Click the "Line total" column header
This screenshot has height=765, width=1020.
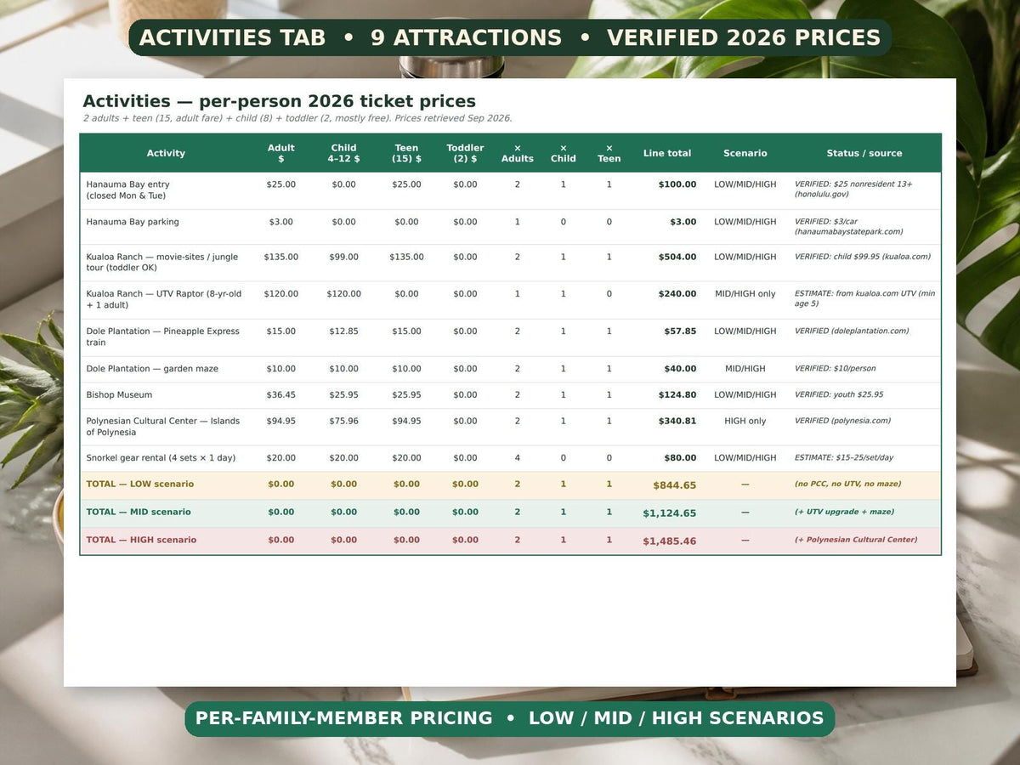coord(667,153)
